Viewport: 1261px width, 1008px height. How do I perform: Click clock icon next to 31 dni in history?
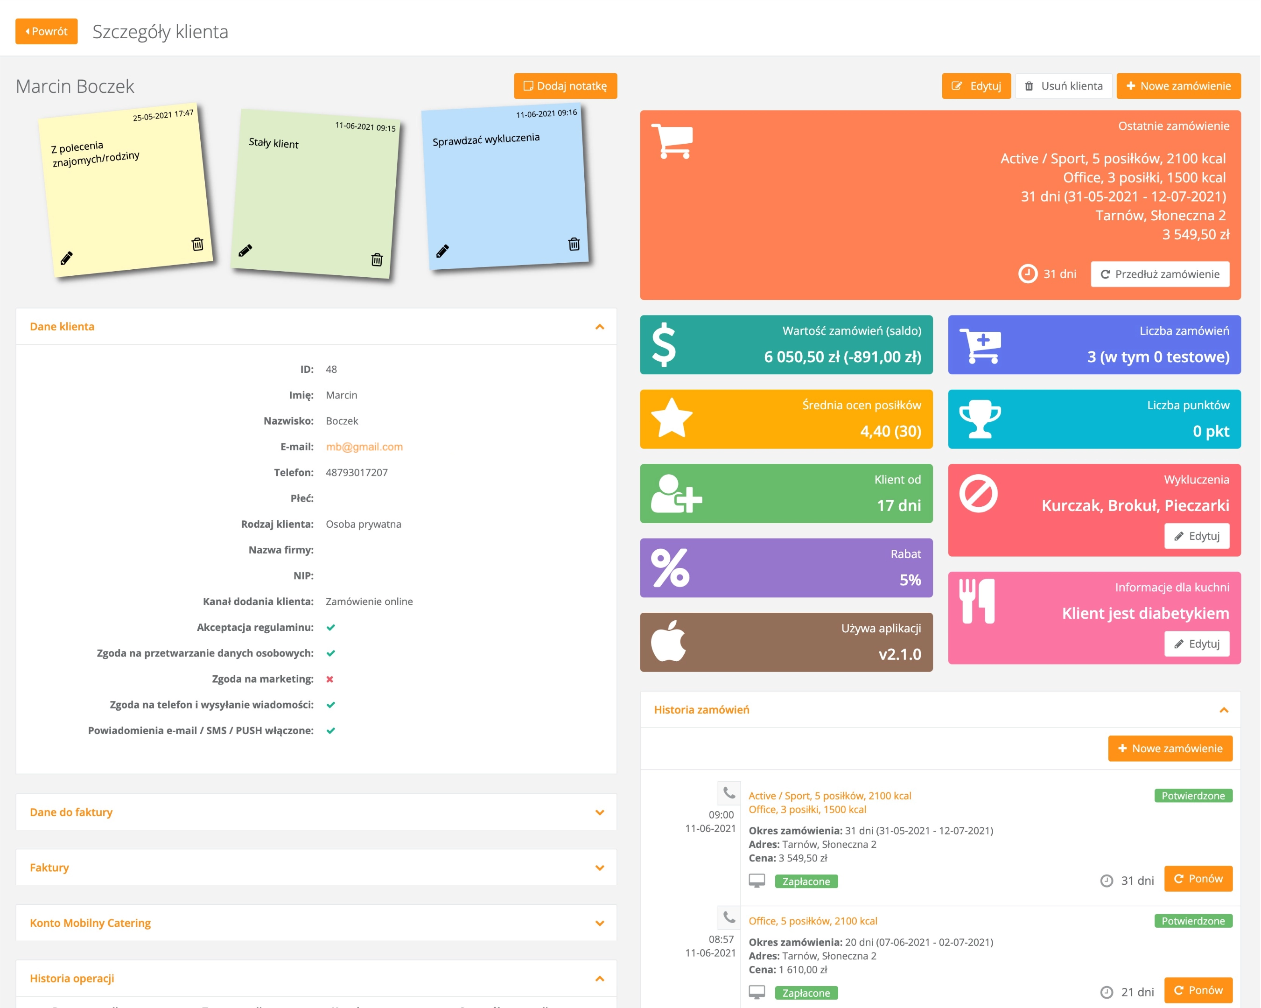(1107, 881)
